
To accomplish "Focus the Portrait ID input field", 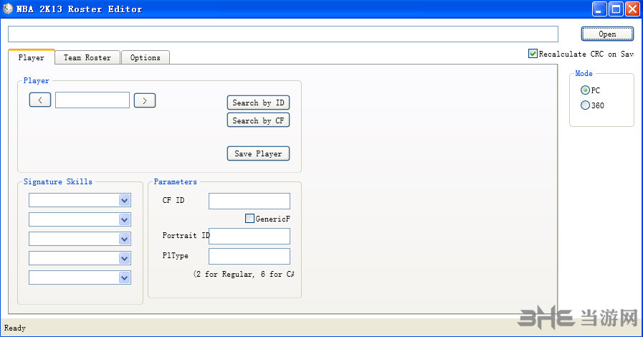I will [x=249, y=236].
